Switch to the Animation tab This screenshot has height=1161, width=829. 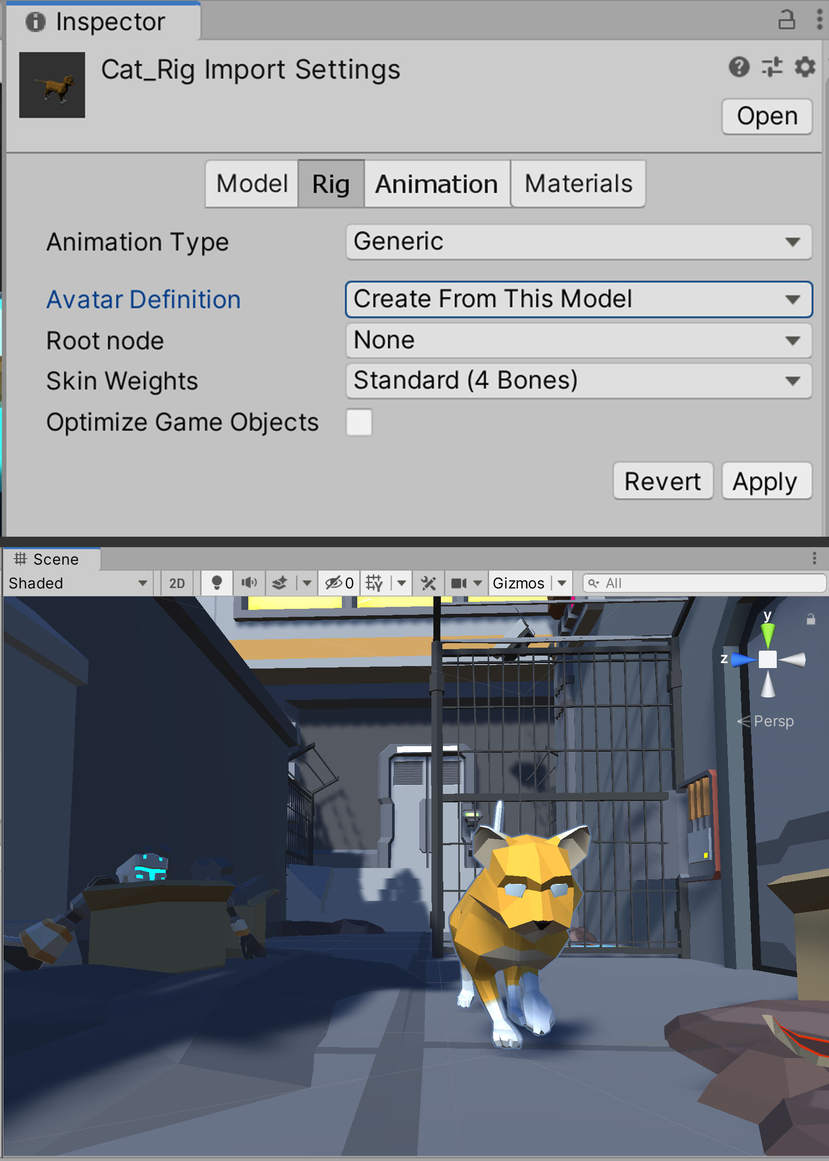(436, 184)
